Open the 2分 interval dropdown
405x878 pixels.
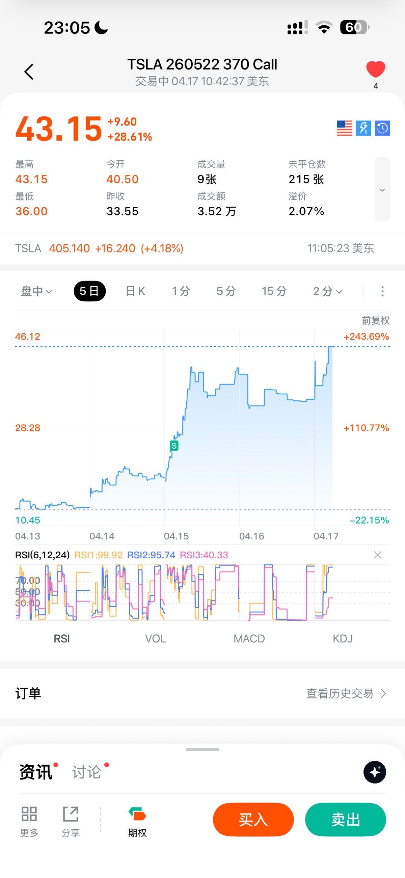click(327, 291)
